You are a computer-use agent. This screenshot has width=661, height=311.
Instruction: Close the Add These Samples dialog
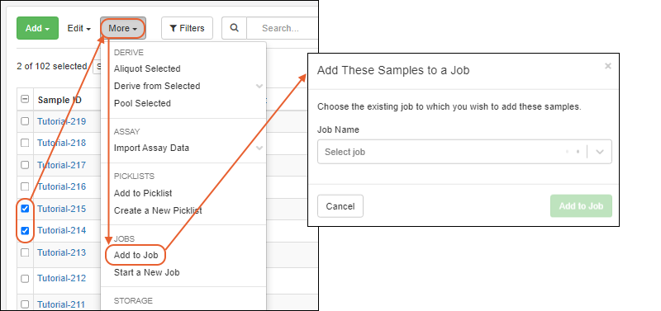[x=607, y=66]
